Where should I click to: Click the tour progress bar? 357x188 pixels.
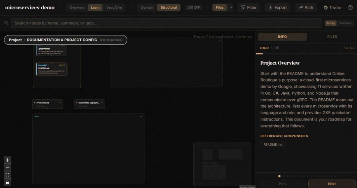tap(306, 54)
